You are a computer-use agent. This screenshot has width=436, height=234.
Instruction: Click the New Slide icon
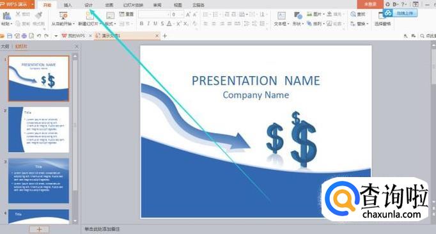click(x=90, y=16)
